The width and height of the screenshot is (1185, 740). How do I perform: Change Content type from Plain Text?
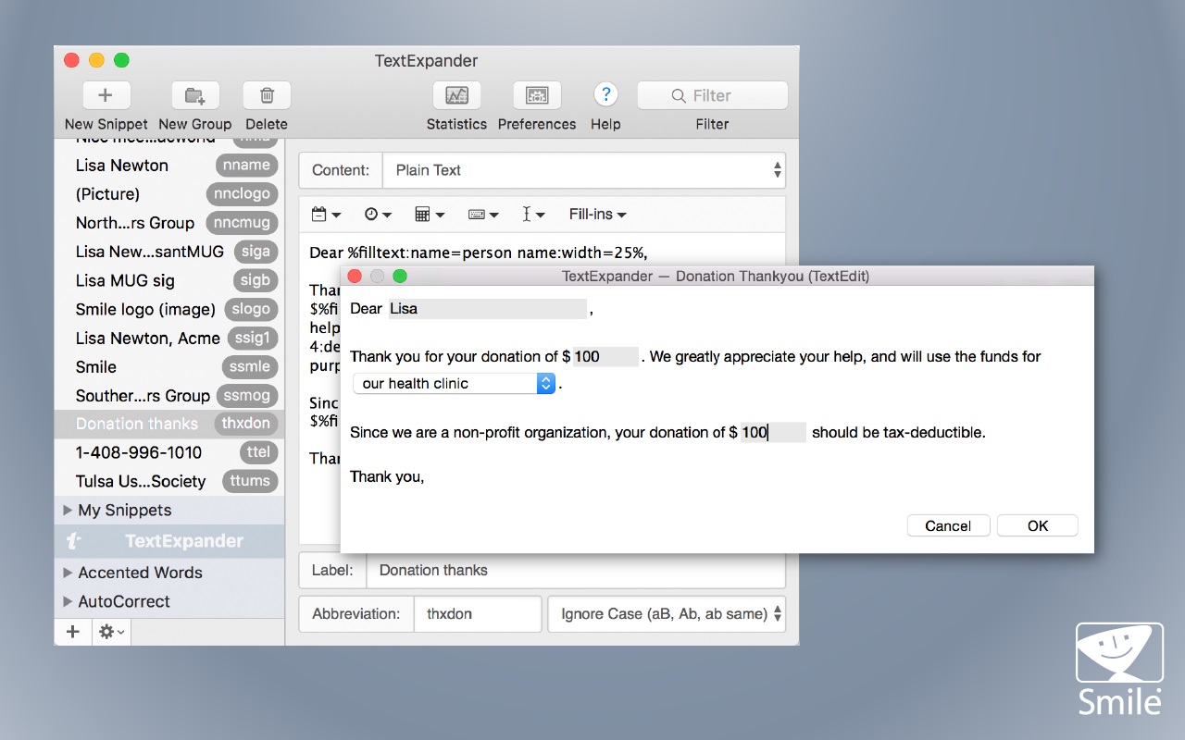[584, 170]
